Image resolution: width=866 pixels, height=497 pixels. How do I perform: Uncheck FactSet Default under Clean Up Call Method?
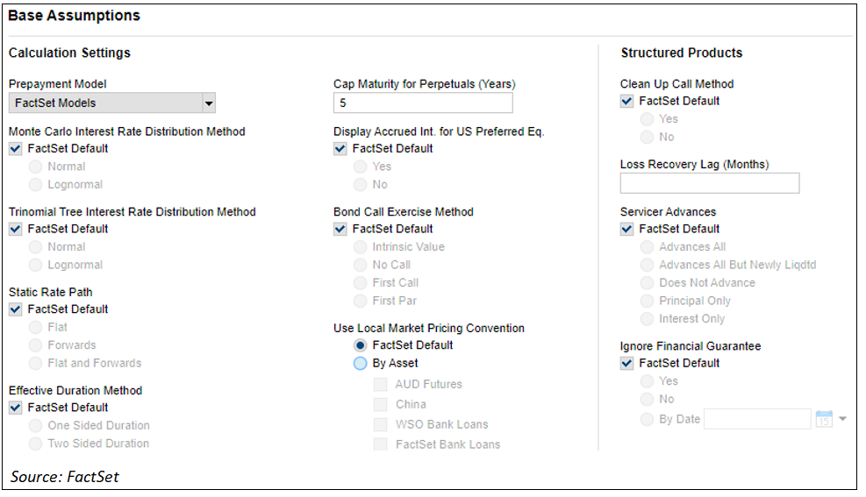627,101
